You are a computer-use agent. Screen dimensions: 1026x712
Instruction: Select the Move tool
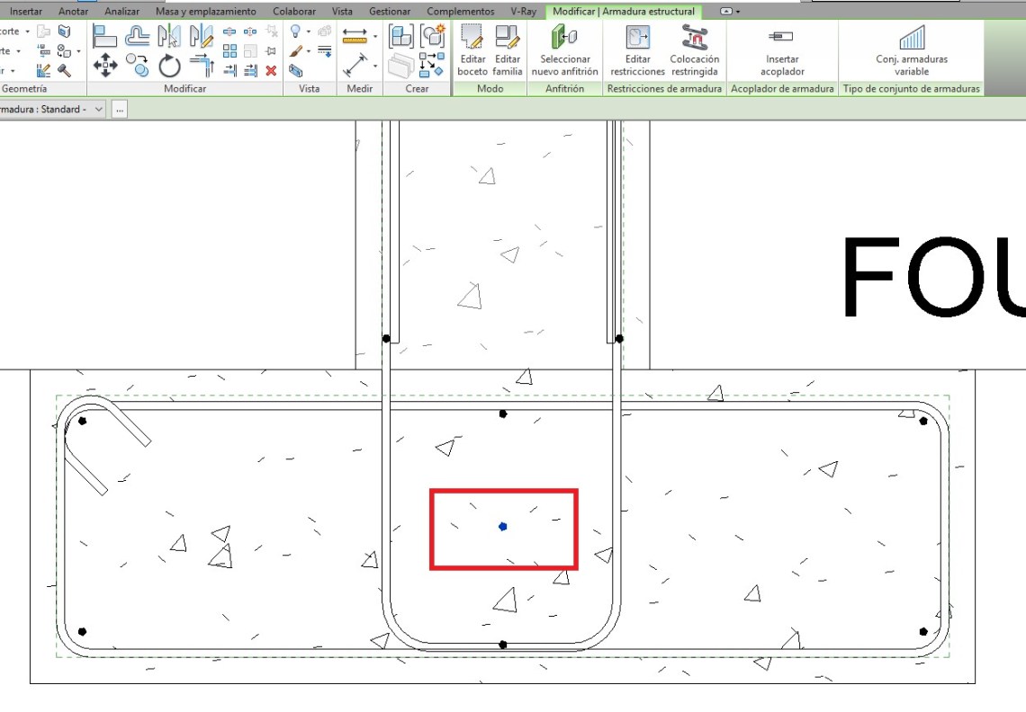pyautogui.click(x=105, y=66)
